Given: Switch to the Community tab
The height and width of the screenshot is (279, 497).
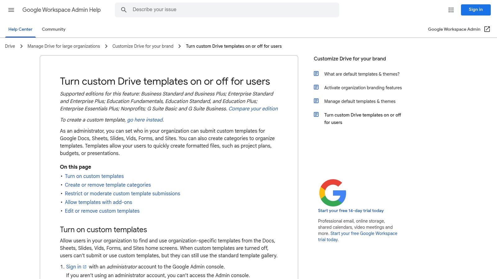Looking at the screenshot, I should coord(53,29).
